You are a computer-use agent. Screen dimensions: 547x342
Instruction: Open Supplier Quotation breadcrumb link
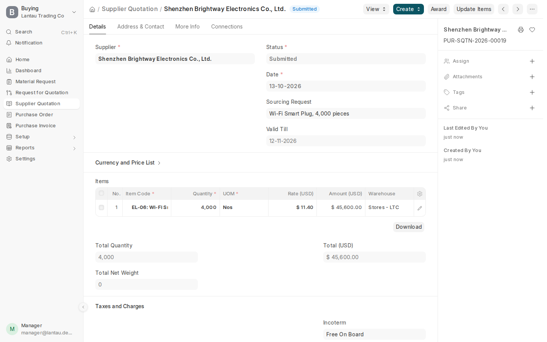pyautogui.click(x=130, y=9)
